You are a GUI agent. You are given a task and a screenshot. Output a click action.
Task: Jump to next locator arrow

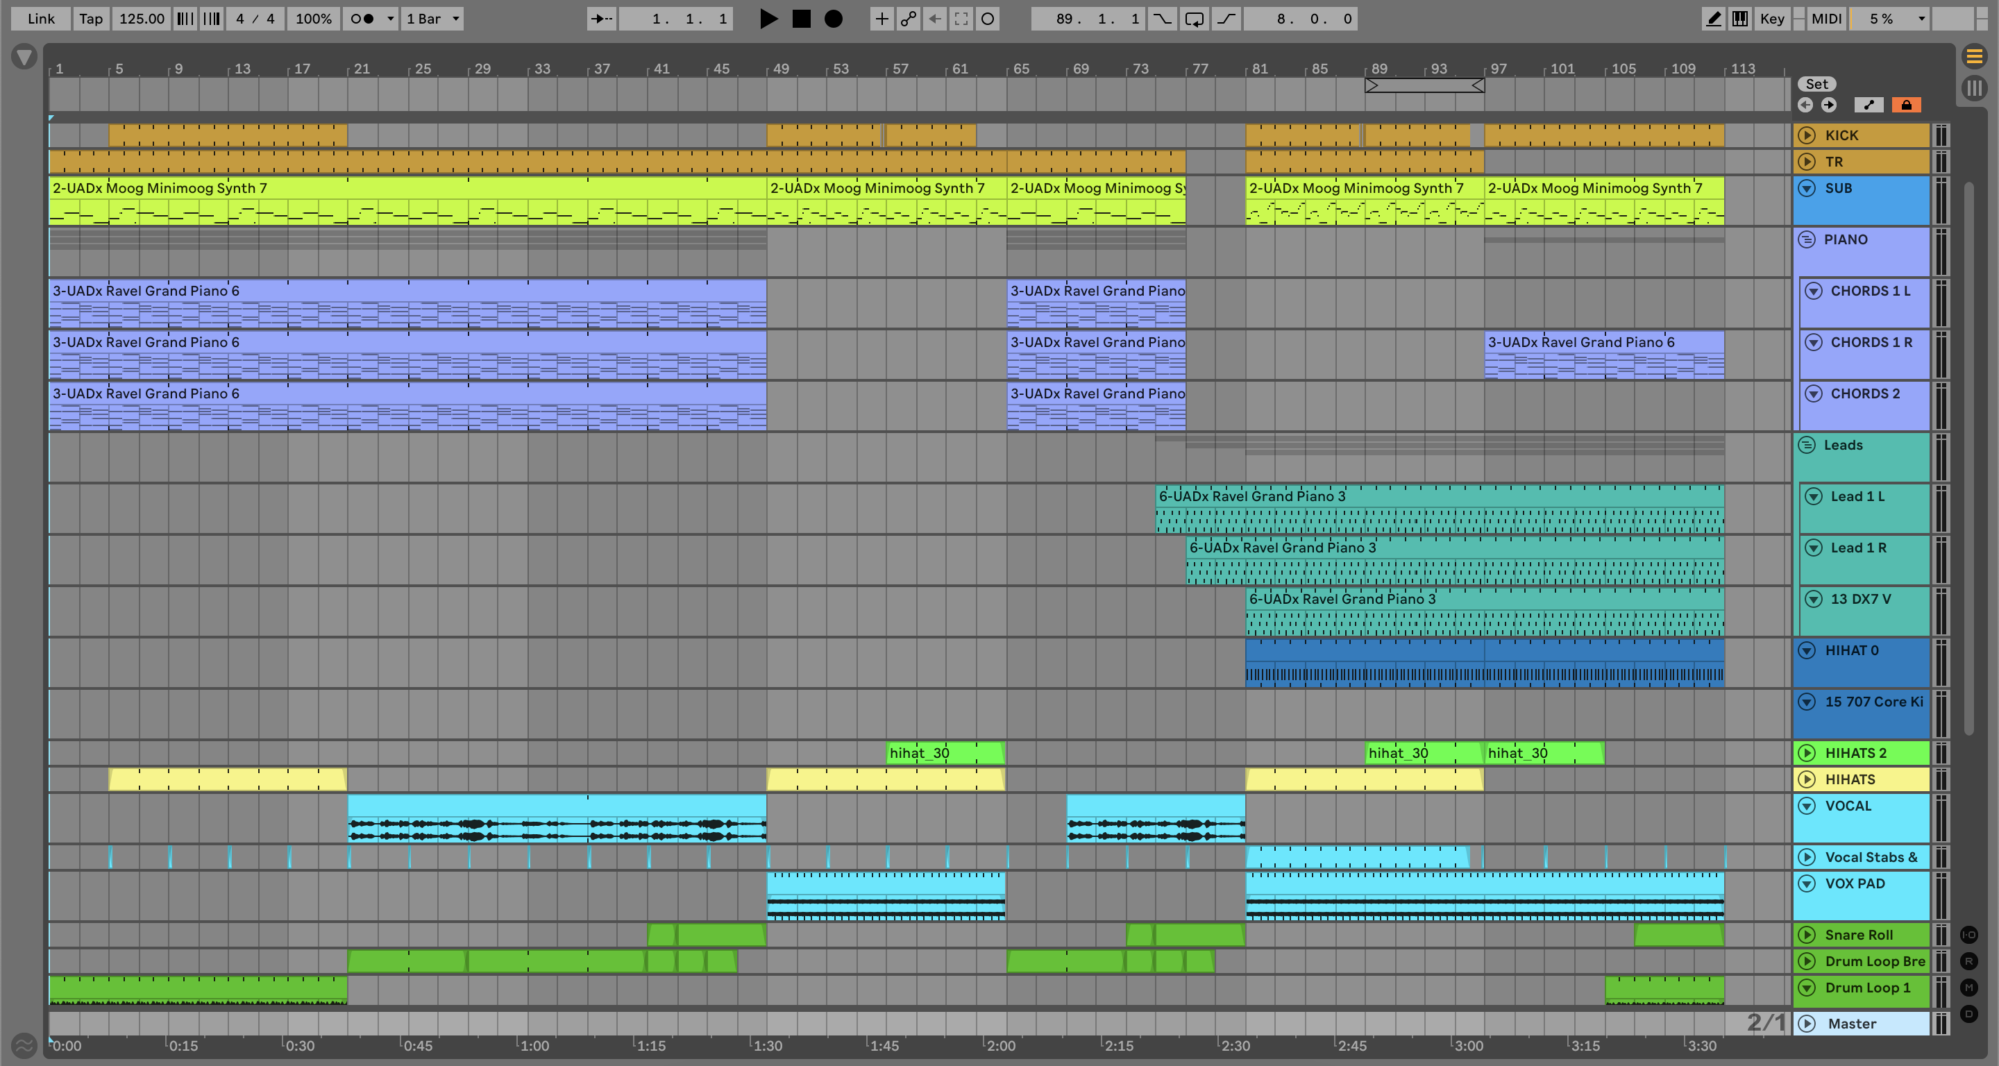(1829, 105)
